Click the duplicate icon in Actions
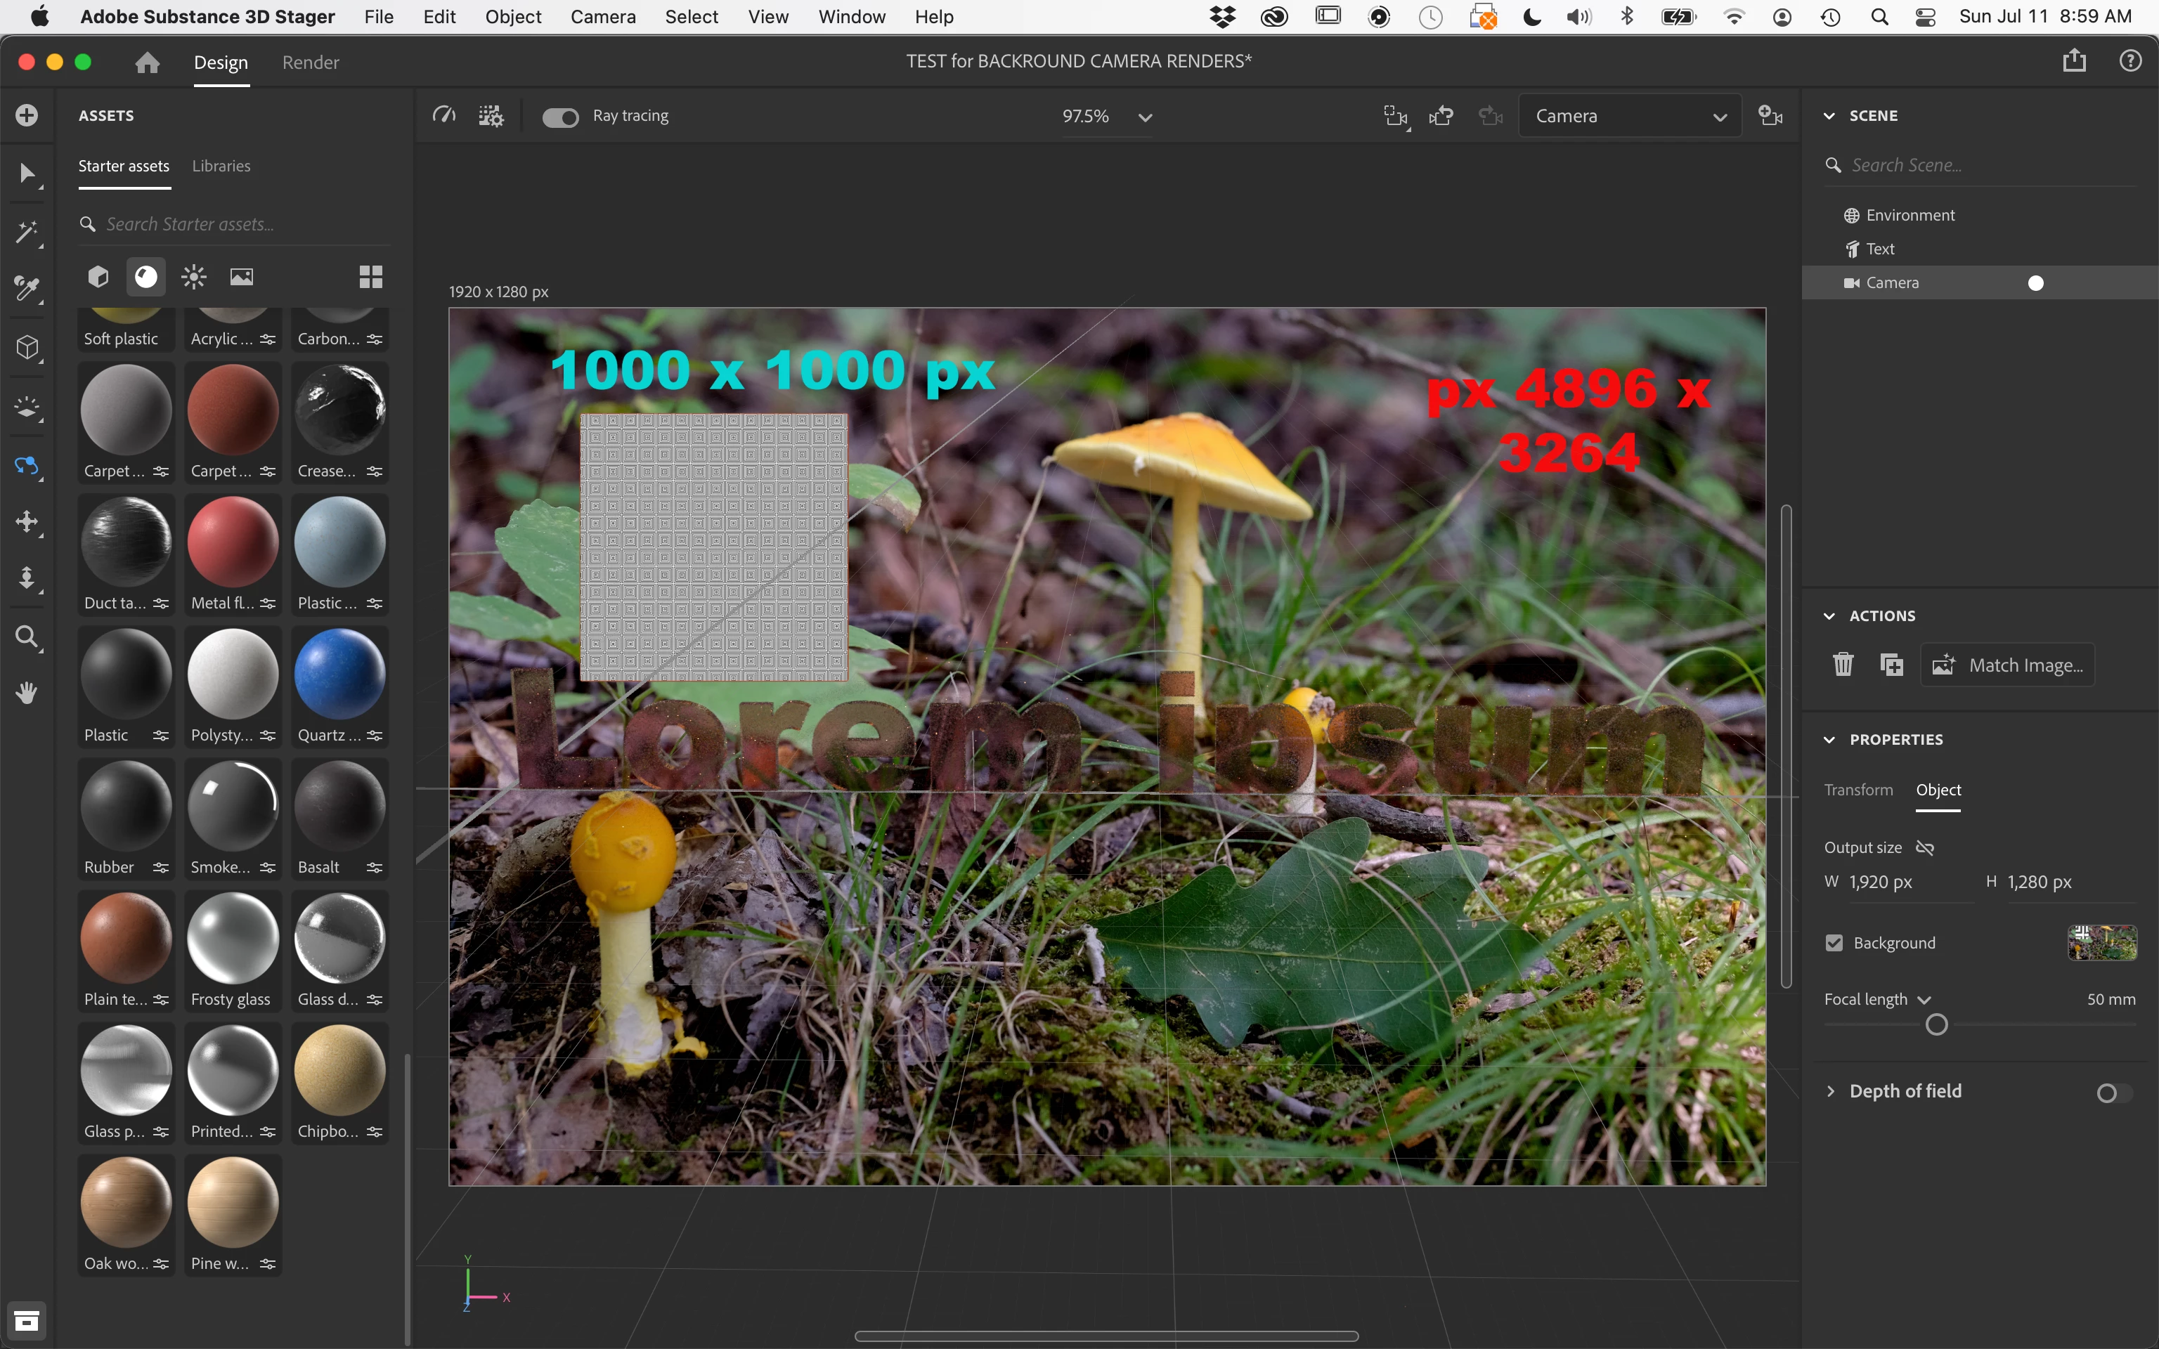The image size is (2159, 1349). click(x=1891, y=665)
